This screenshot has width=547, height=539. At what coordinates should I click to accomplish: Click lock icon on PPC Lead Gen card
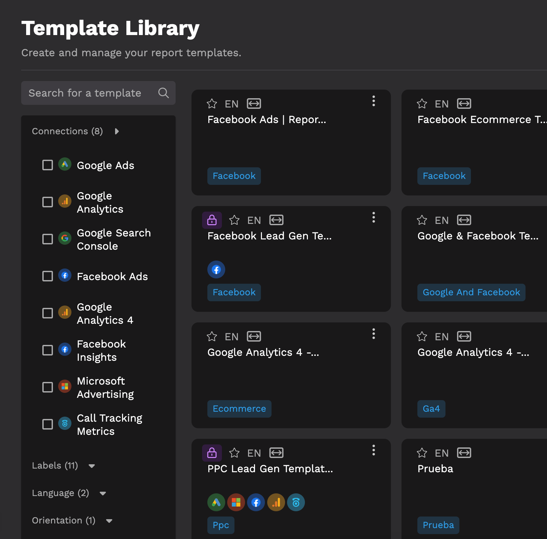click(x=212, y=453)
